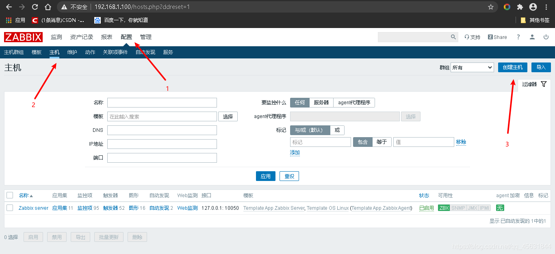Switch to 自动发现 submenu tab

point(145,52)
